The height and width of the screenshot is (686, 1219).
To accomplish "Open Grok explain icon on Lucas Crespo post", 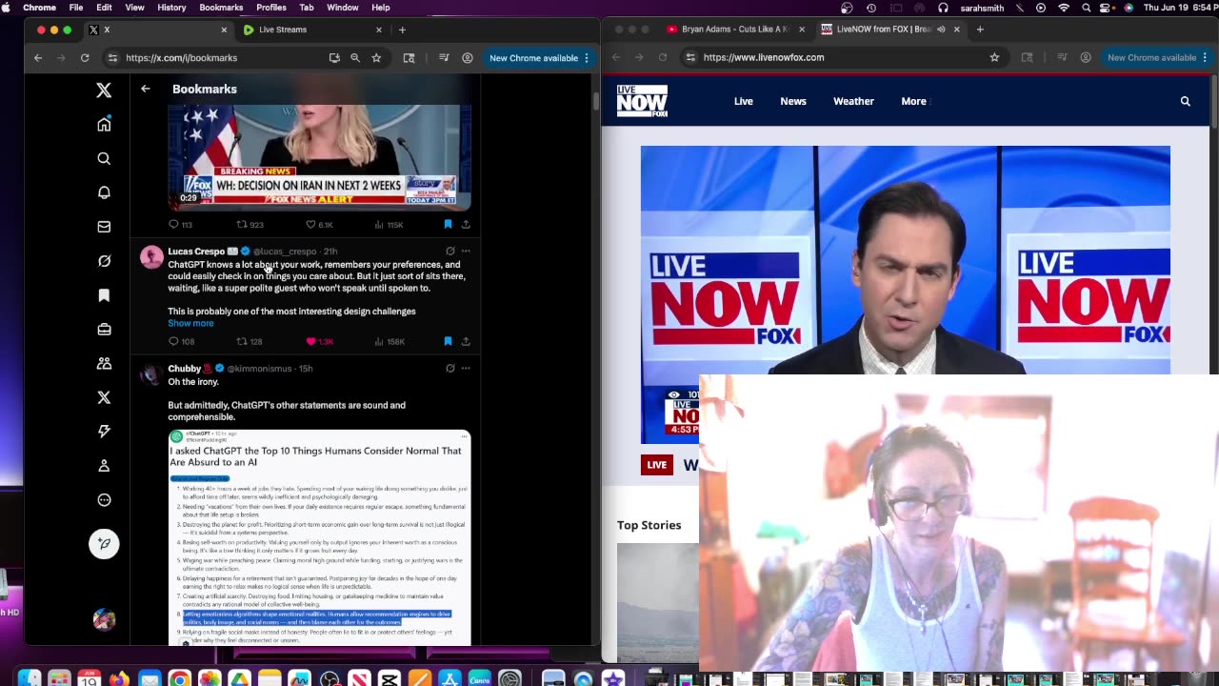I will coord(450,252).
